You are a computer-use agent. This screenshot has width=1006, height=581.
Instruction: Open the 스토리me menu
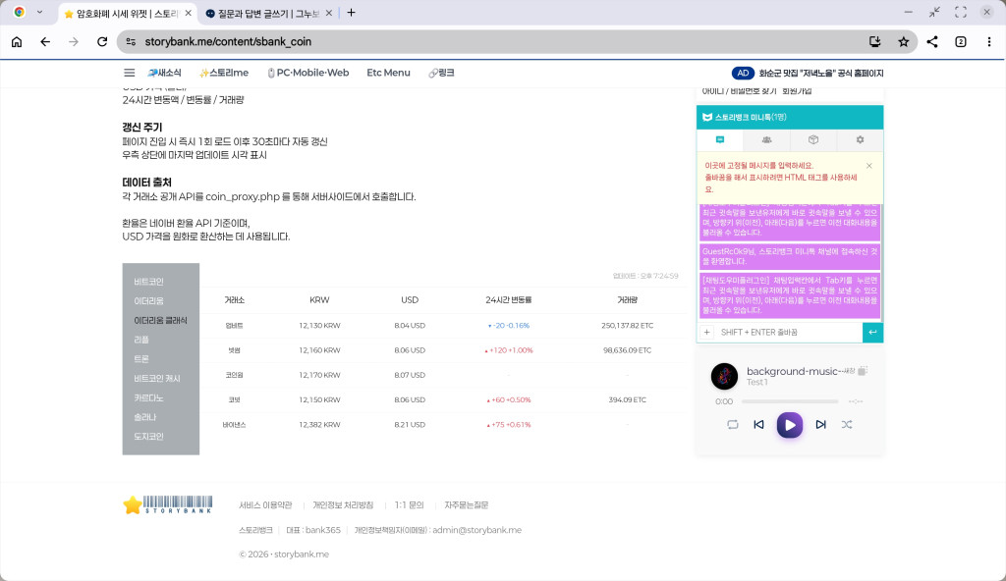pyautogui.click(x=224, y=73)
